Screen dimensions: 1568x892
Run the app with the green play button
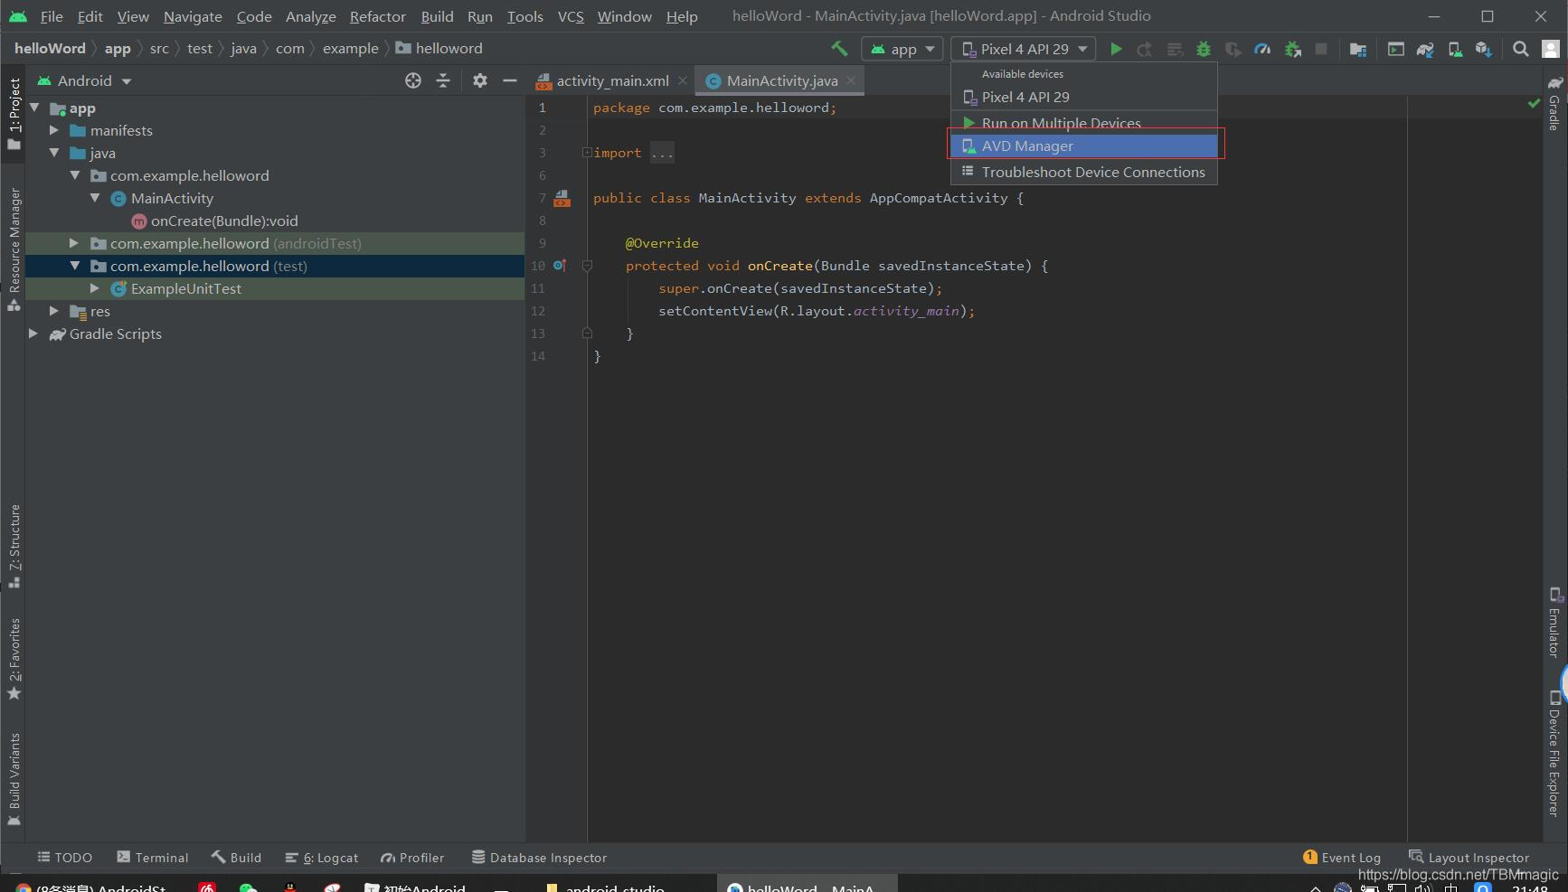(x=1116, y=49)
